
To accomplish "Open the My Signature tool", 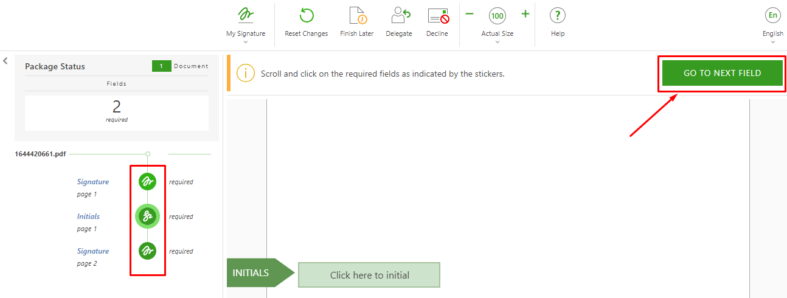I will (x=246, y=15).
